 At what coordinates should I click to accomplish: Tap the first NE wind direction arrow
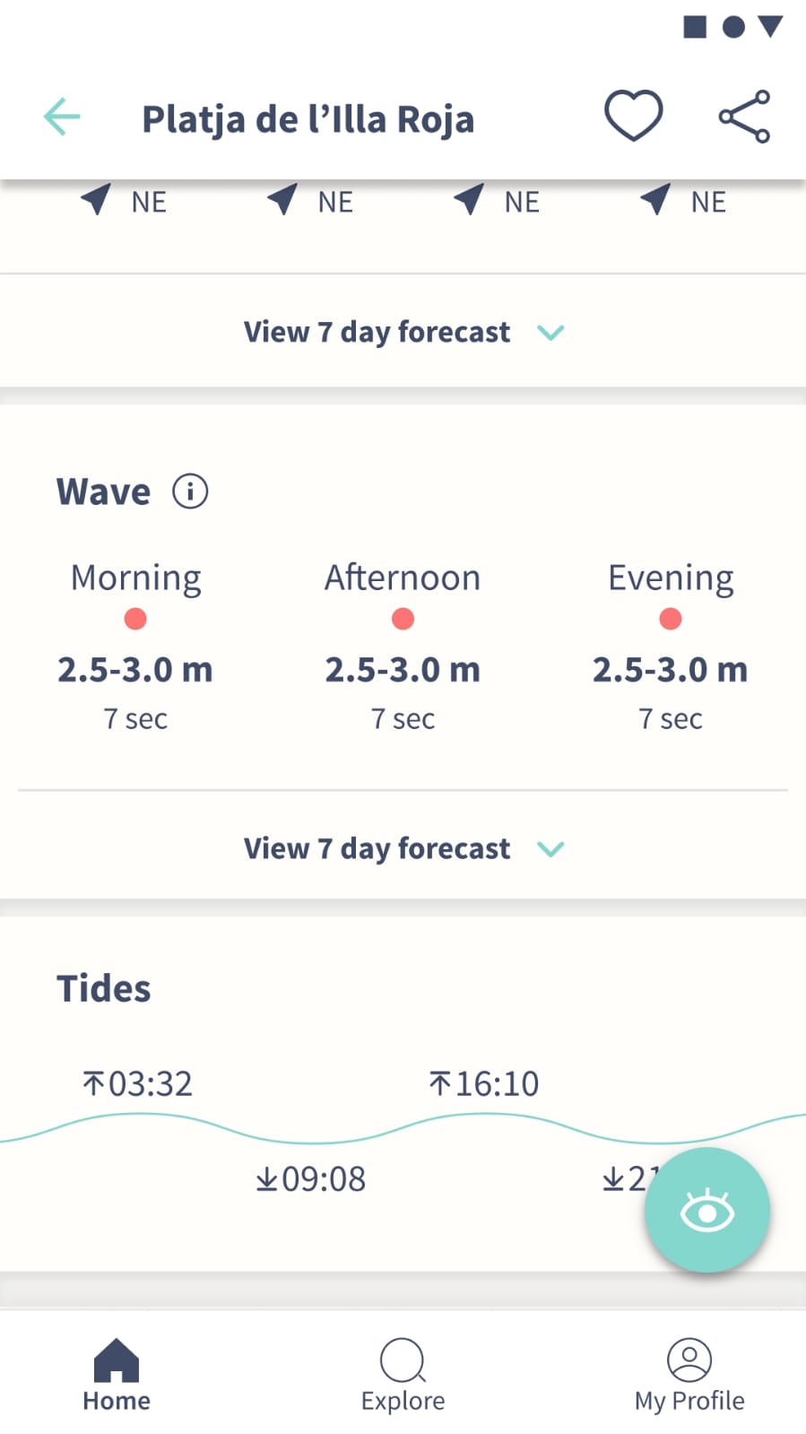click(x=97, y=199)
